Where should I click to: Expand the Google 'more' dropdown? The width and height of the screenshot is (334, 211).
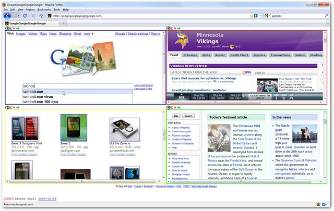(88, 34)
